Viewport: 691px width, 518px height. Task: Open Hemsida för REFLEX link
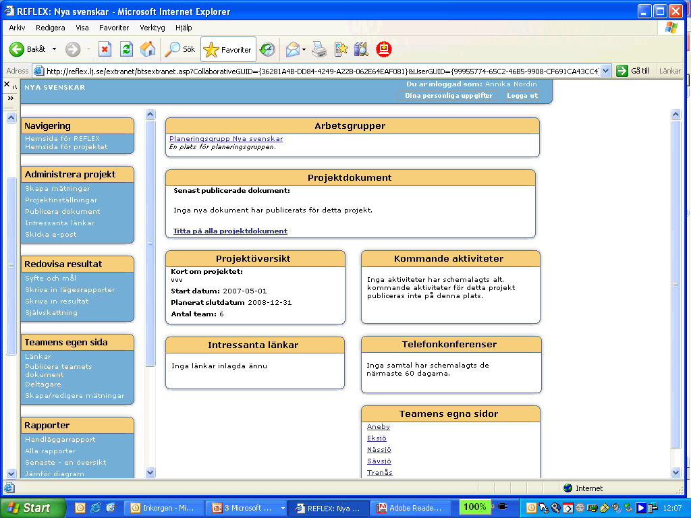pos(62,138)
